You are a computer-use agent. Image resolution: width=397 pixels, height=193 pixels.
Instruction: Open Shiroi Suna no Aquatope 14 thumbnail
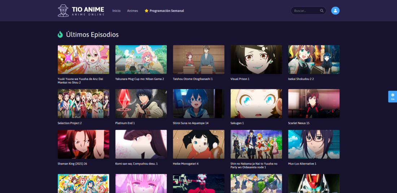point(199,104)
